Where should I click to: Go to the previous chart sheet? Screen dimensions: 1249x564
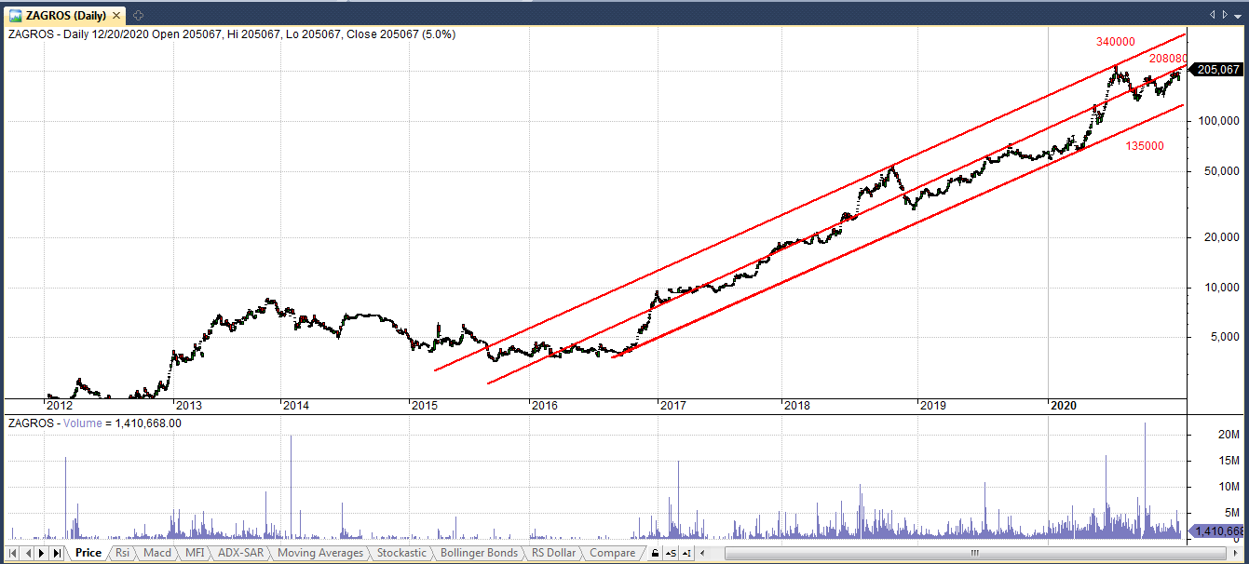coord(26,553)
